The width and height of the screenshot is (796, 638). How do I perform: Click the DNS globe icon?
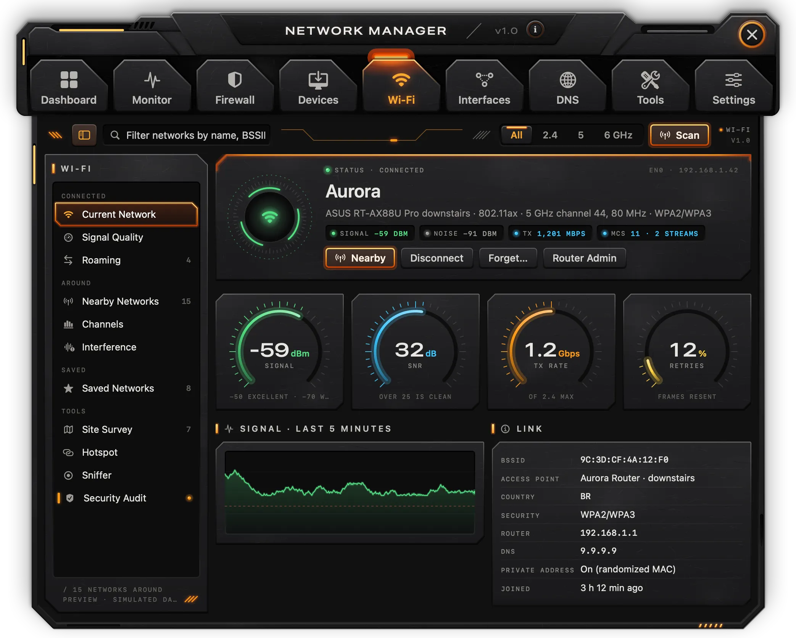tap(567, 80)
